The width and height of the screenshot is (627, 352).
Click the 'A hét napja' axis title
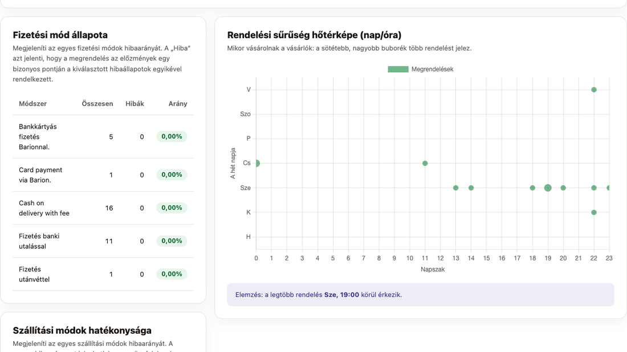coord(233,163)
